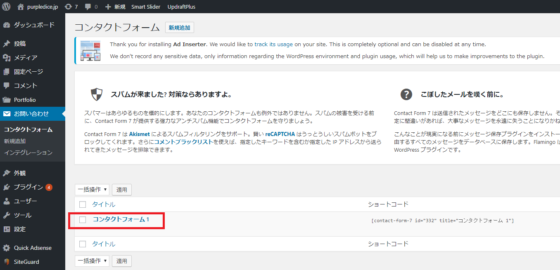The image size is (560, 270).
Task: Click the ユーザー person icon
Action: click(x=7, y=201)
